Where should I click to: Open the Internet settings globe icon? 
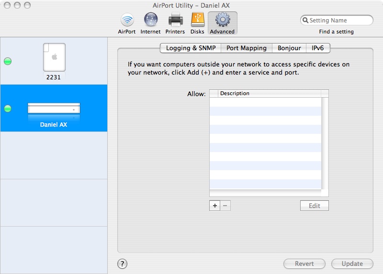tap(150, 20)
